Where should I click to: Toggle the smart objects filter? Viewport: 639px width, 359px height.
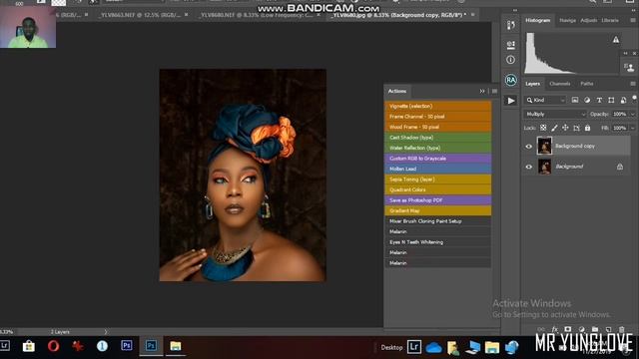tap(623, 100)
